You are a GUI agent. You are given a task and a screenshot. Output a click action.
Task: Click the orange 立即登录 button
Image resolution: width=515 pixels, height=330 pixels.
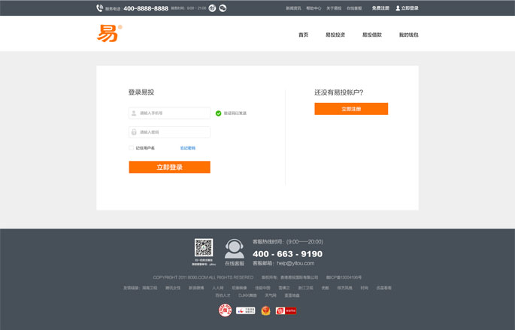(x=169, y=167)
